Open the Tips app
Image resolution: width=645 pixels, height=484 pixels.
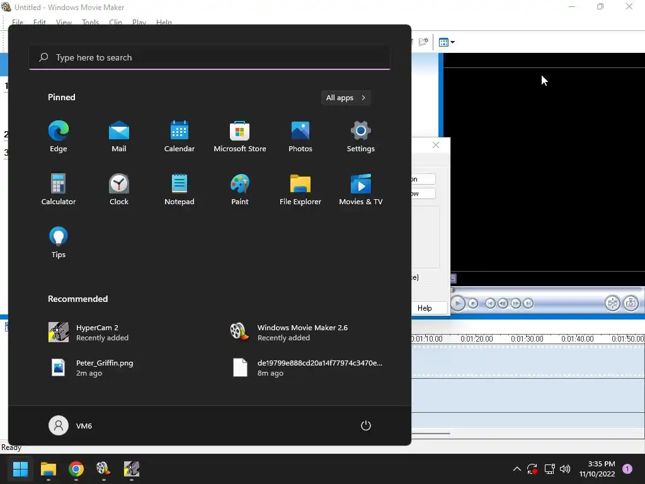(59, 243)
